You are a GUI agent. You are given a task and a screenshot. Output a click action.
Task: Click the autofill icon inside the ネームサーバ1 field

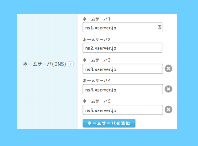tap(160, 27)
